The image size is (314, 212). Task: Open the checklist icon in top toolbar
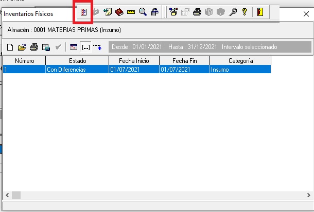[83, 12]
